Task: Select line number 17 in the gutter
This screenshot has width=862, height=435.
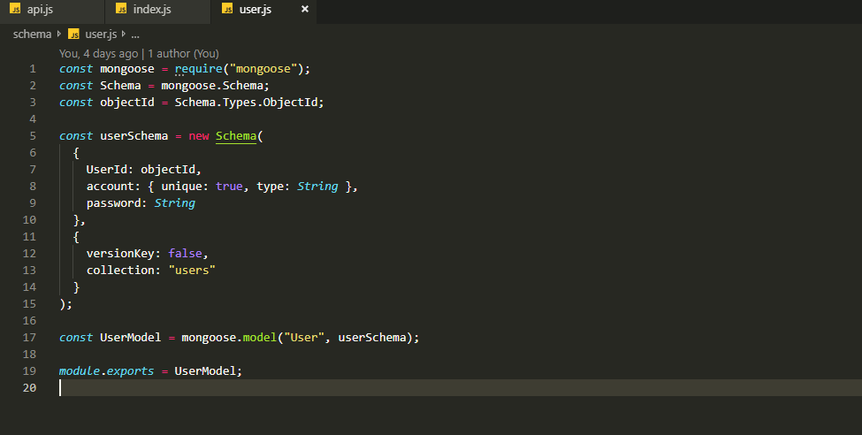Action: [x=30, y=338]
